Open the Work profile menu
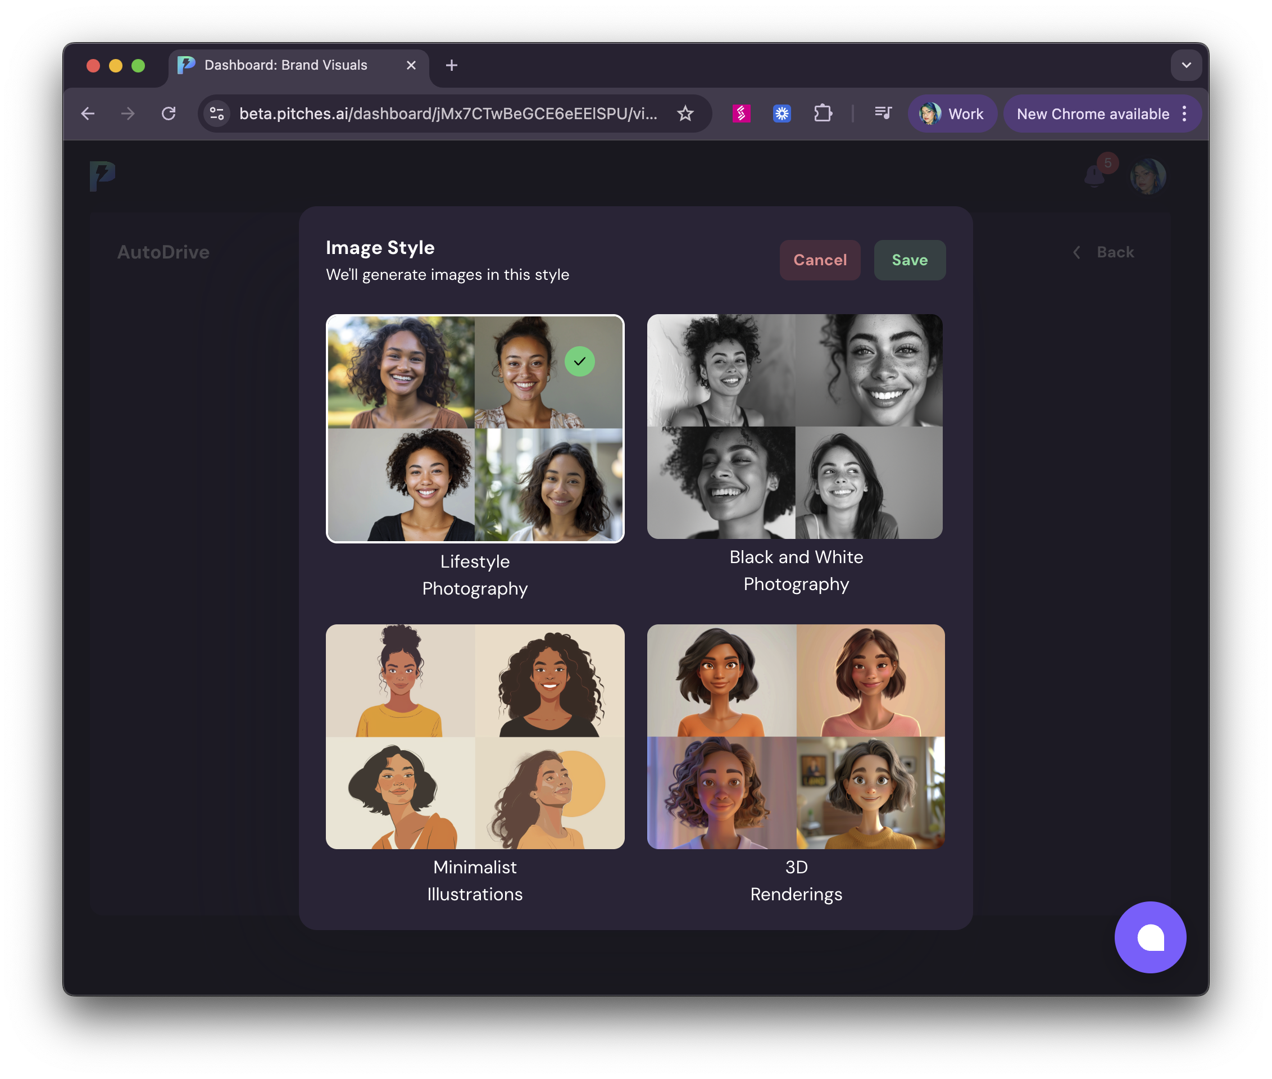 click(952, 114)
